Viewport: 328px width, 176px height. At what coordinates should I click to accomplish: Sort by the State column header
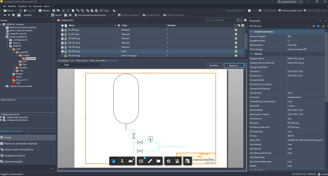tap(124, 26)
